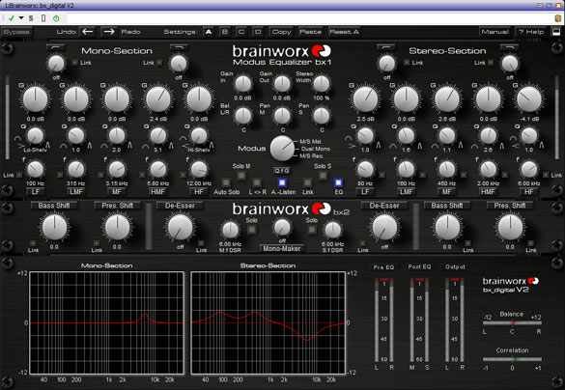Turn off the A.-Listen switch
565x390 pixels.
coord(282,182)
